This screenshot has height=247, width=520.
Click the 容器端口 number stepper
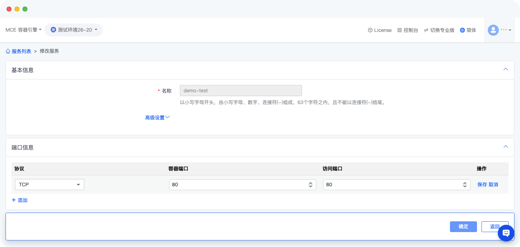(x=311, y=185)
